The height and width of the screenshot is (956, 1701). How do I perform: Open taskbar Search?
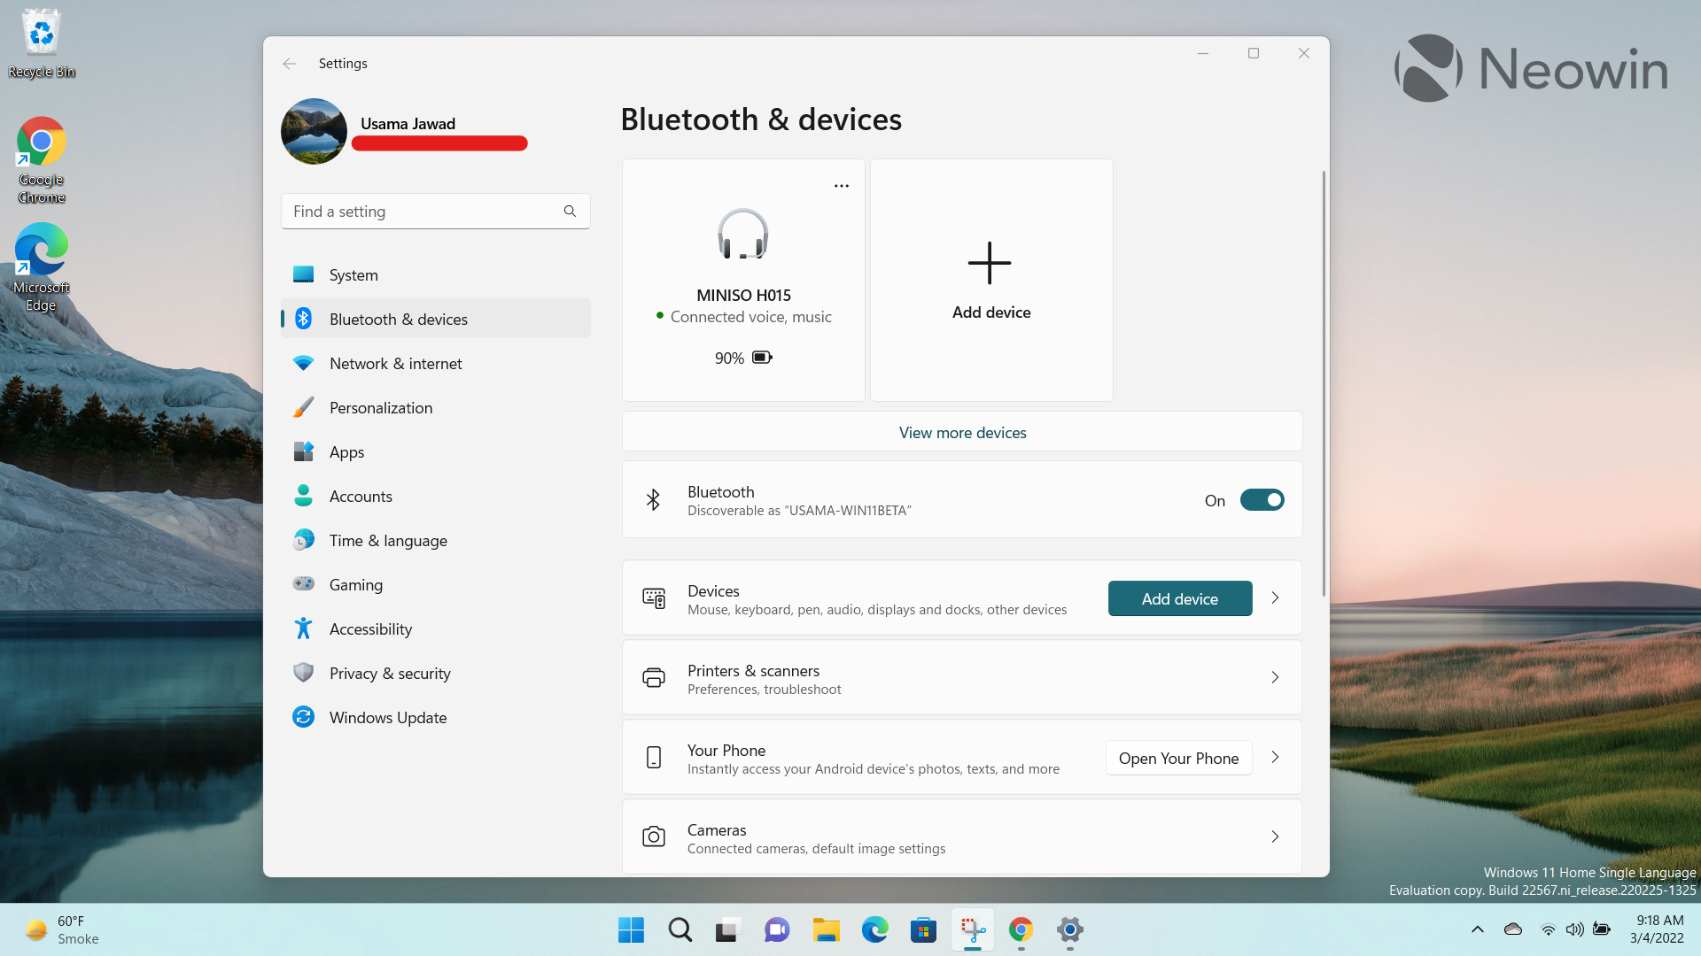point(680,929)
